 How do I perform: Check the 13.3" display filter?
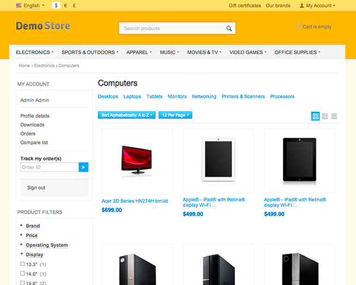(23, 264)
